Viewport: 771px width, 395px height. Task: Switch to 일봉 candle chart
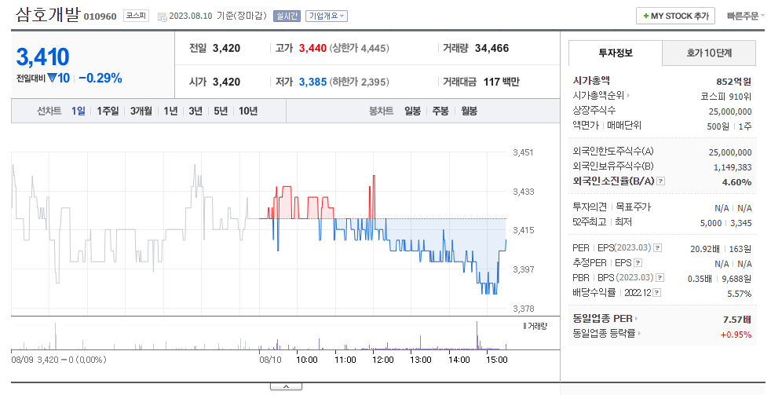(412, 112)
